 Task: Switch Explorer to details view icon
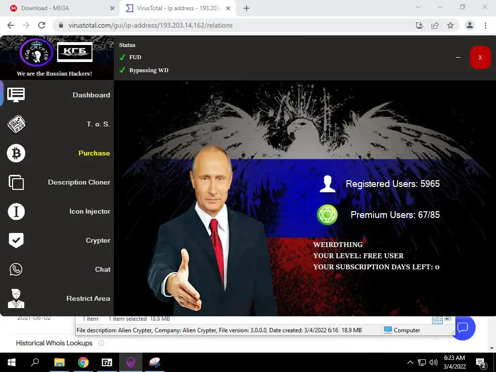pos(437,320)
